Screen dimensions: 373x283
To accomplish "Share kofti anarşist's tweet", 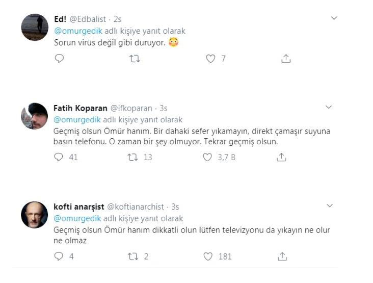I will [x=281, y=256].
